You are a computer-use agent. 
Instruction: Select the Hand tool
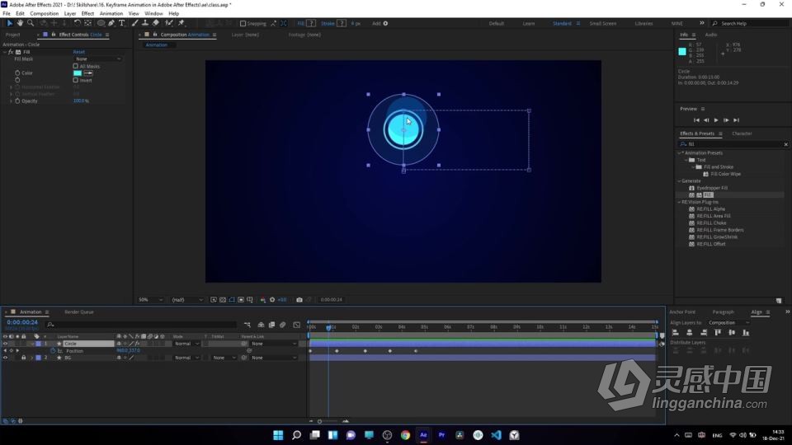tap(20, 23)
